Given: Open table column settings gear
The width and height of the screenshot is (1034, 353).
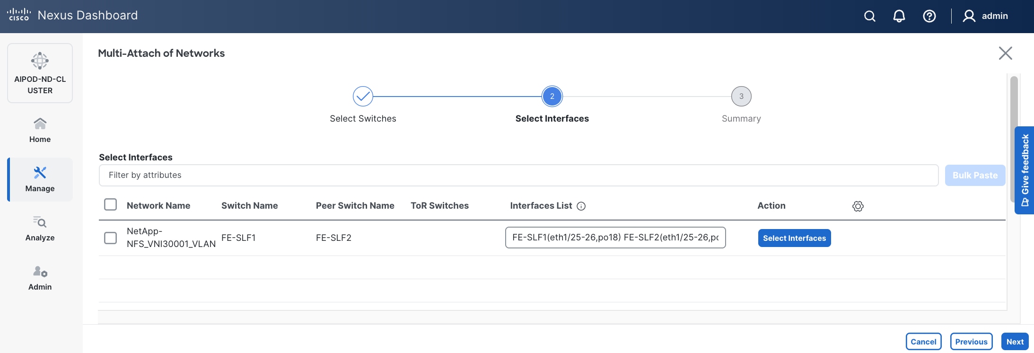Looking at the screenshot, I should pyautogui.click(x=858, y=206).
